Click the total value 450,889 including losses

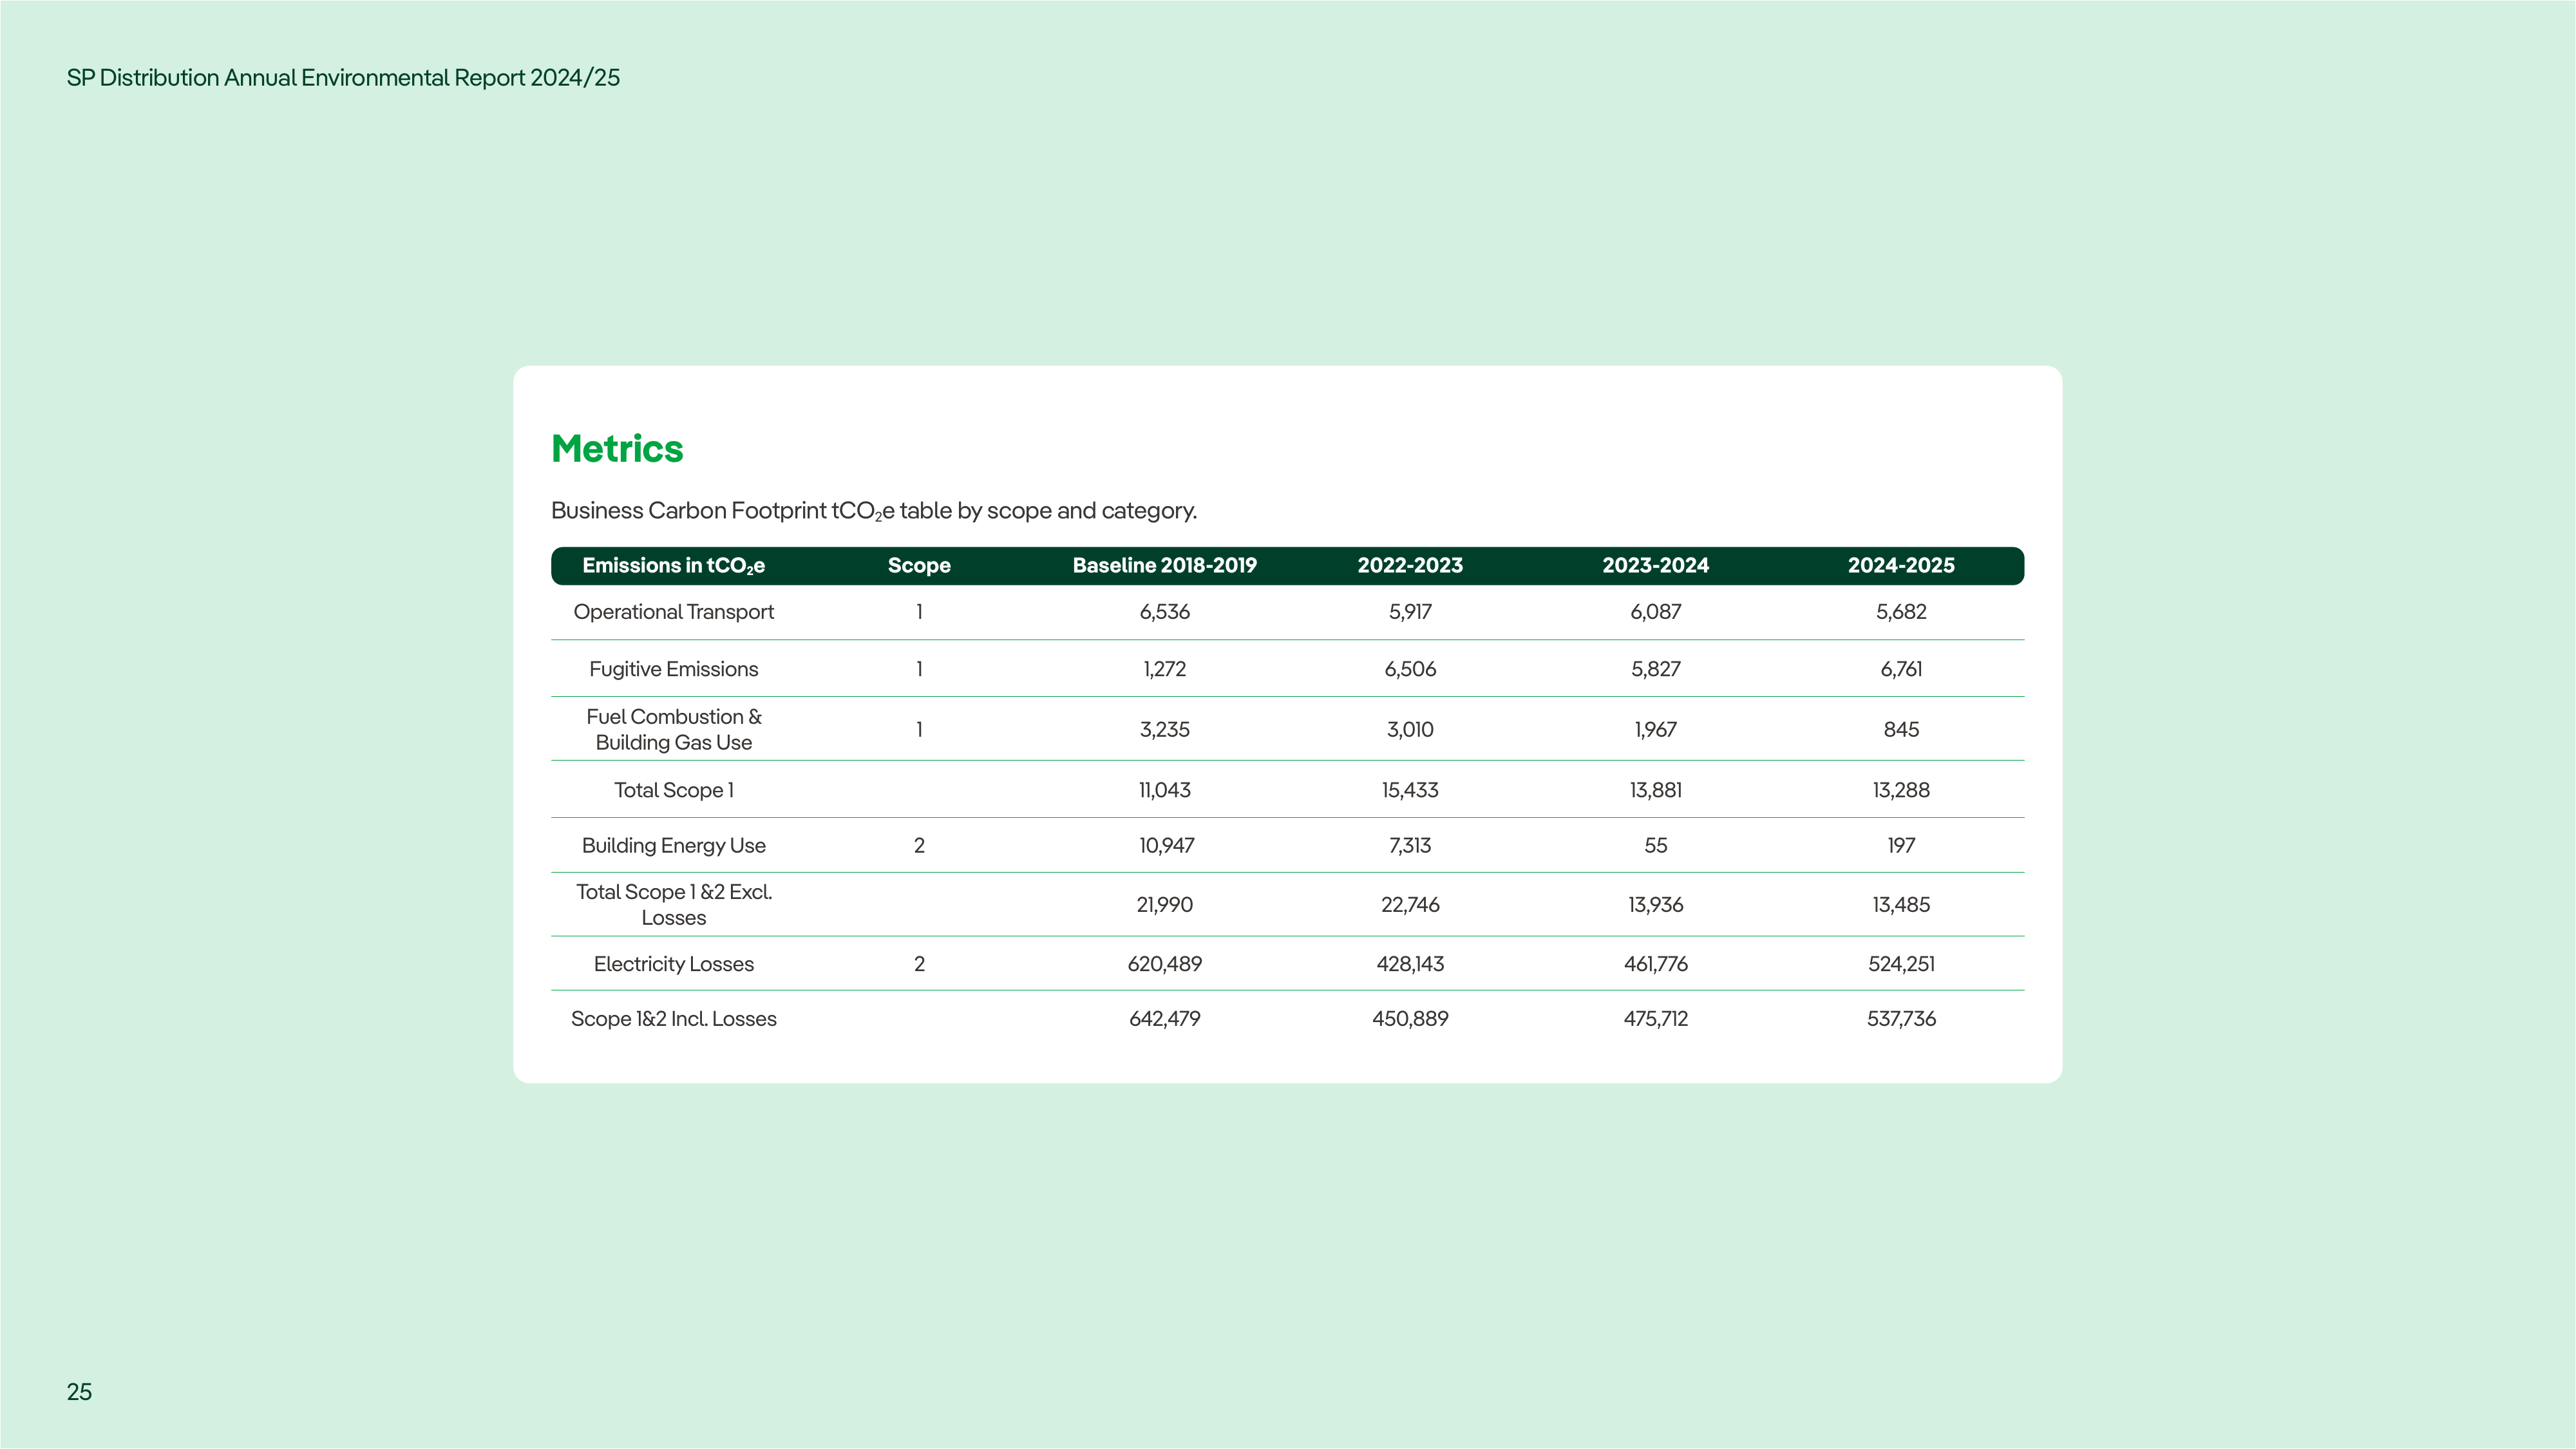pos(1410,1019)
